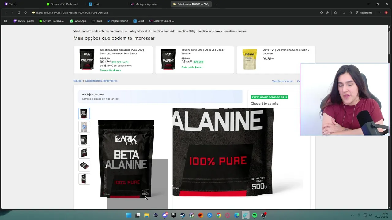Click the 'FRETE GRÁTIS ACIMA DE R$ 19' badge
Image resolution: width=392 pixels, height=220 pixels.
[269, 97]
